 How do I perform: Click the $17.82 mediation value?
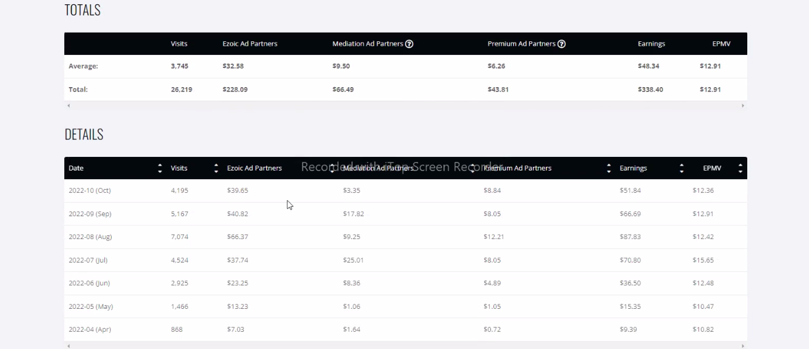tap(353, 214)
